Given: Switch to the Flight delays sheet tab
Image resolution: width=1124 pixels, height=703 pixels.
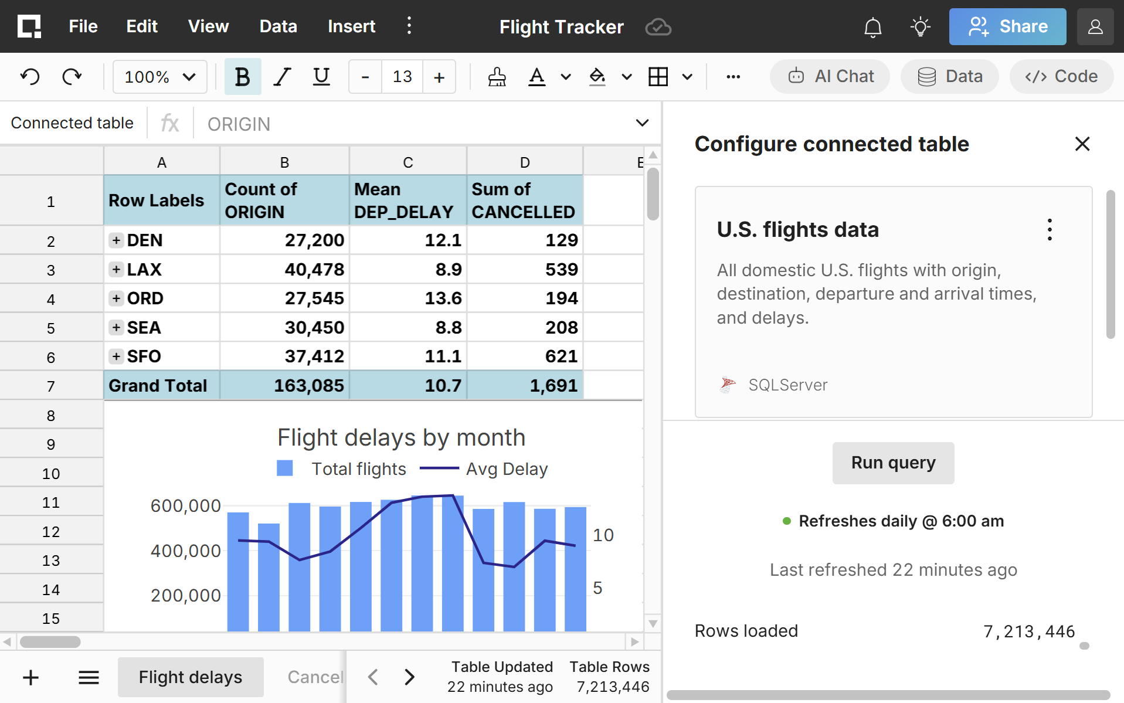Looking at the screenshot, I should [x=190, y=677].
